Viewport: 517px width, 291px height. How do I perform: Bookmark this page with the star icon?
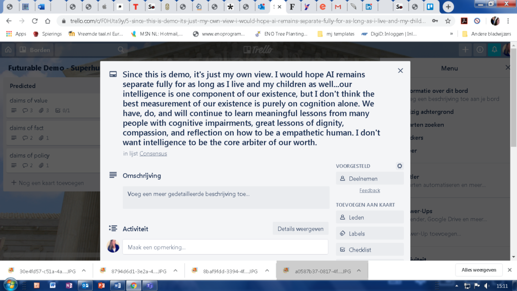448,21
